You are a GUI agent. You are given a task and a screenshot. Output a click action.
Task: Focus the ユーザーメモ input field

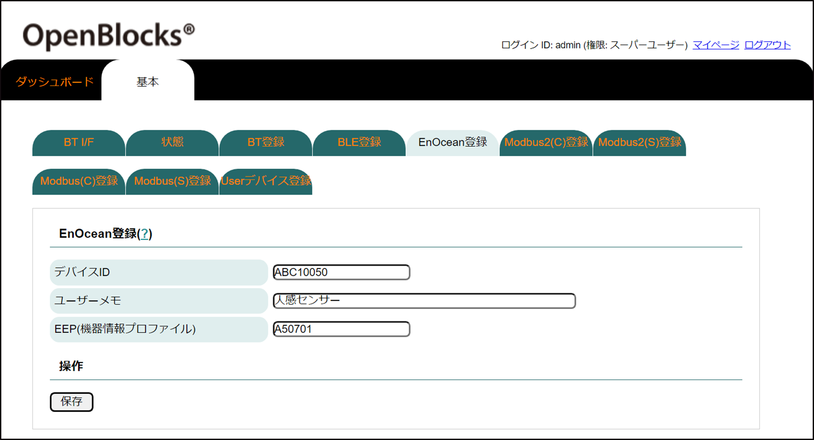coord(424,301)
